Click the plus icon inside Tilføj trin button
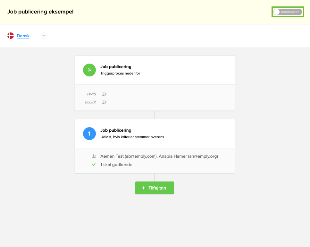The height and width of the screenshot is (247, 310). [x=143, y=188]
